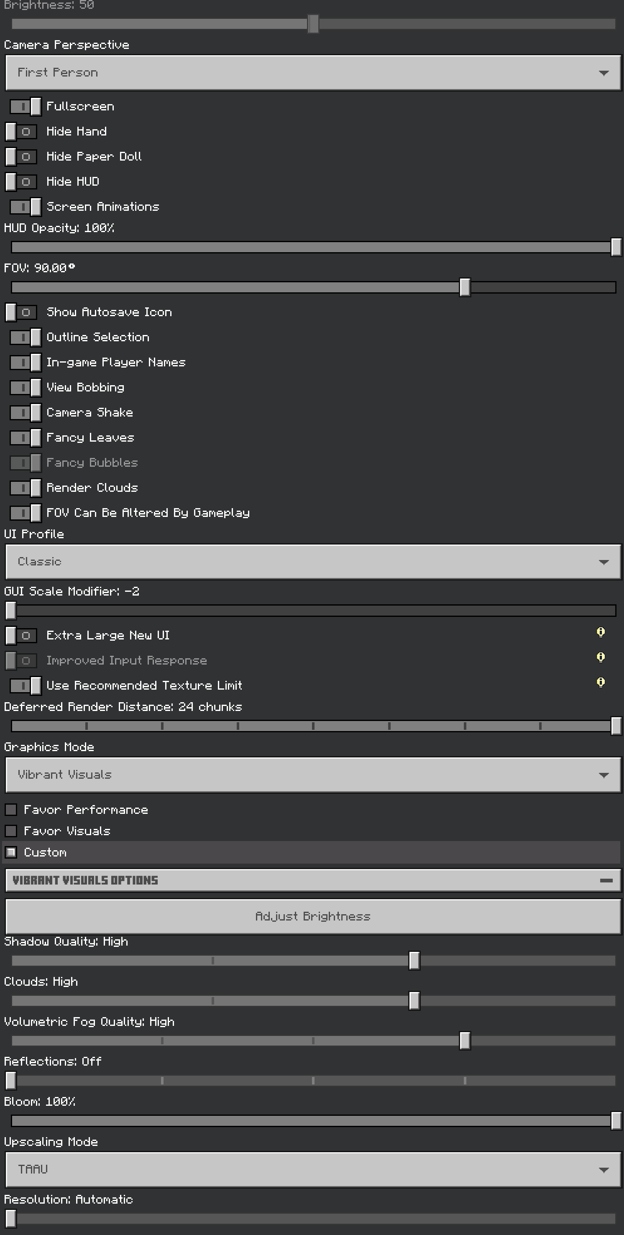
Task: Open the Upscaling Mode dropdown
Action: pos(312,1170)
